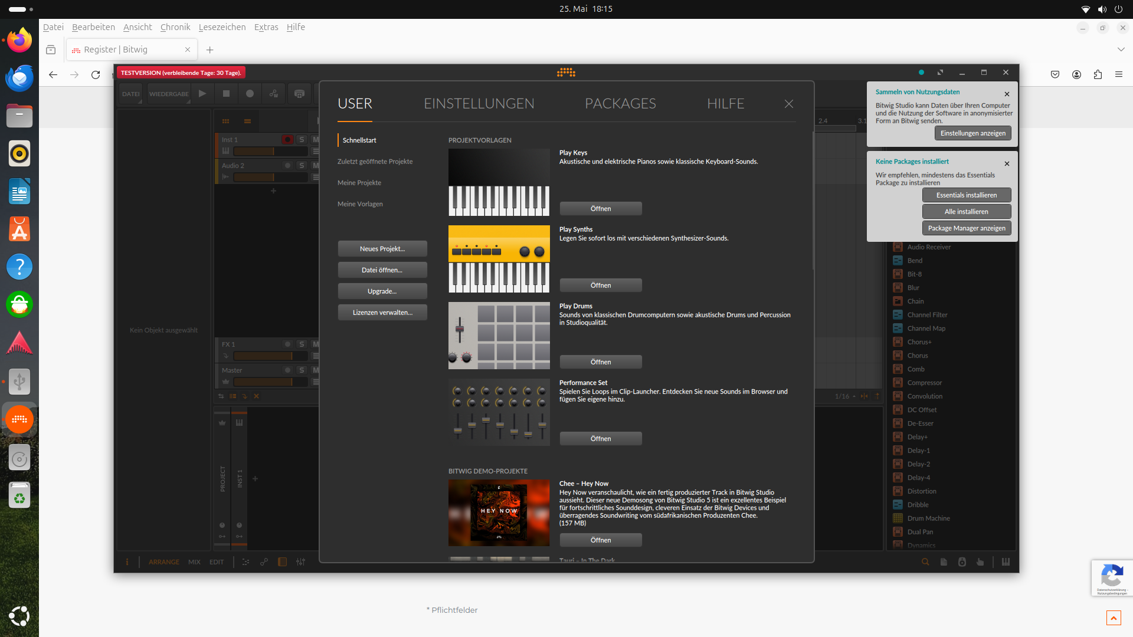Arm record on Master track

pos(287,370)
